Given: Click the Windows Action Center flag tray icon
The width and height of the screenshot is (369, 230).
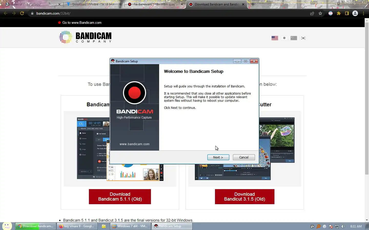Looking at the screenshot, I should click(x=331, y=226).
